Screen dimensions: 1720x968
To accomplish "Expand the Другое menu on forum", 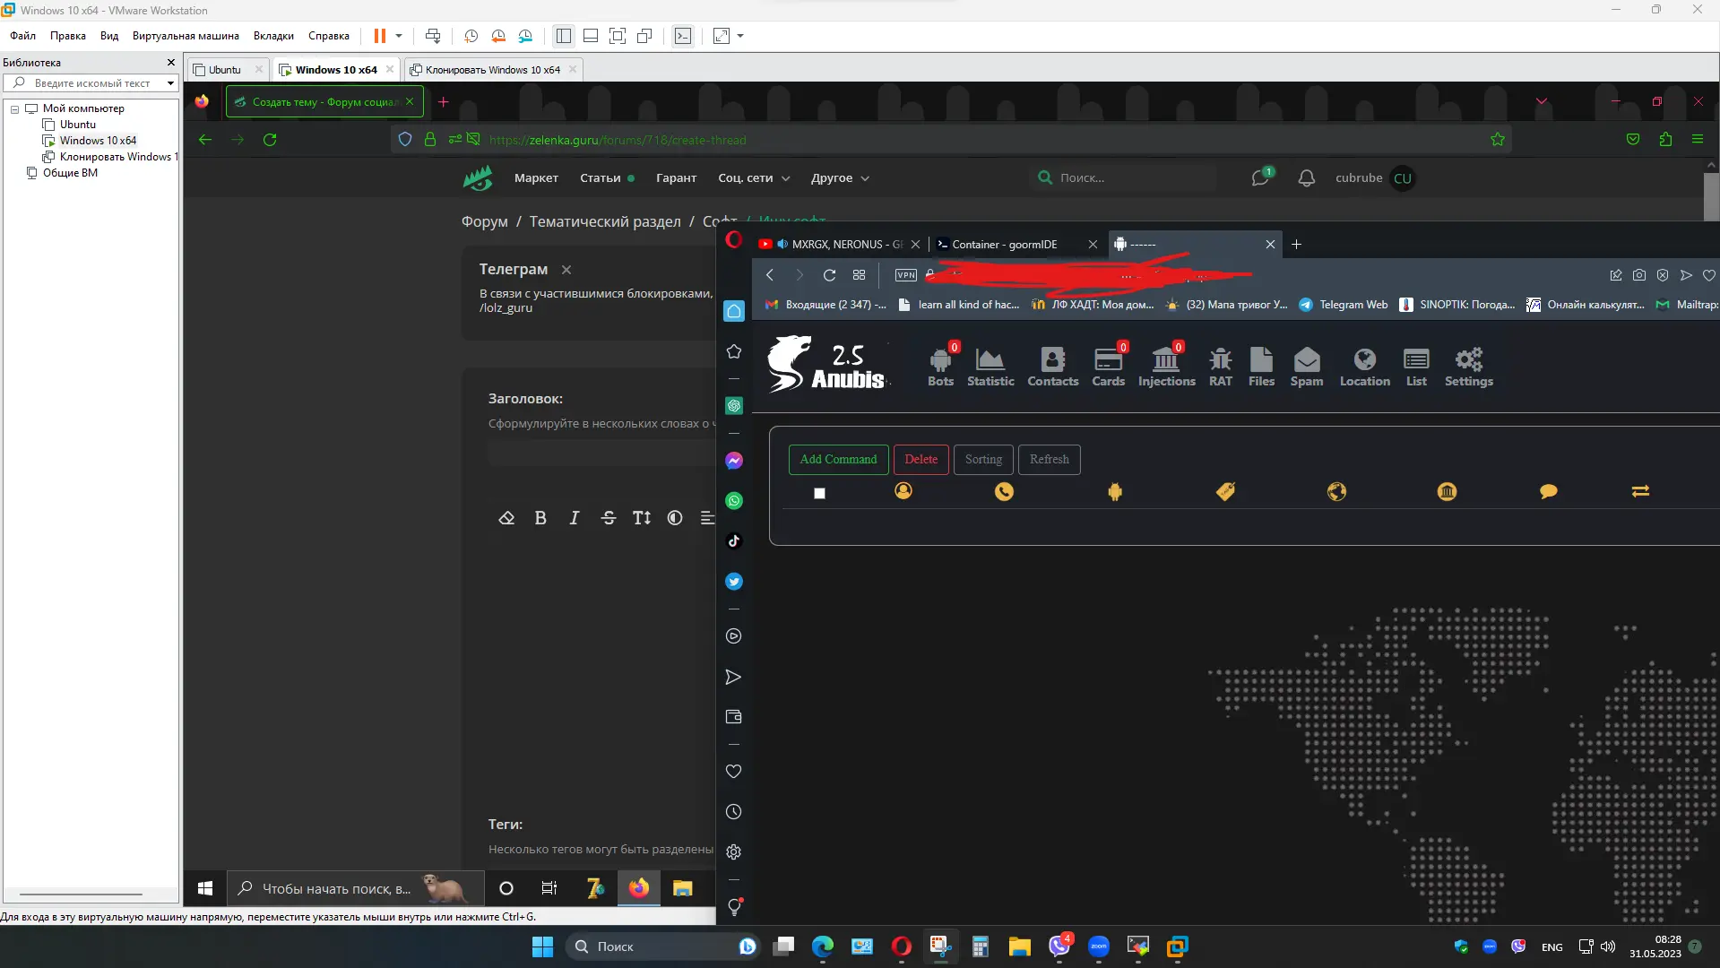I will pos(840,178).
